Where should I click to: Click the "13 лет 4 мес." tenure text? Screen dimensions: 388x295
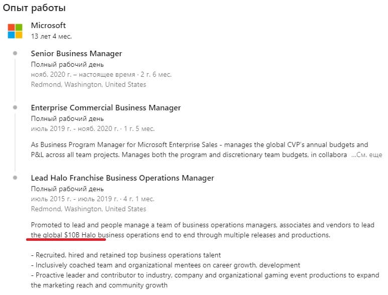pos(51,36)
